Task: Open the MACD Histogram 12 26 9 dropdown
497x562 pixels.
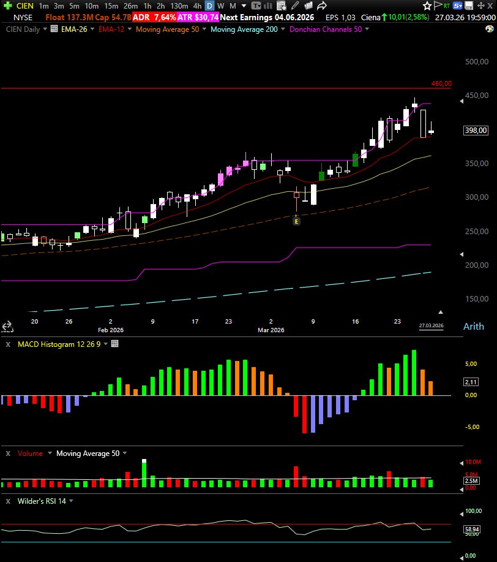Action: click(x=106, y=344)
